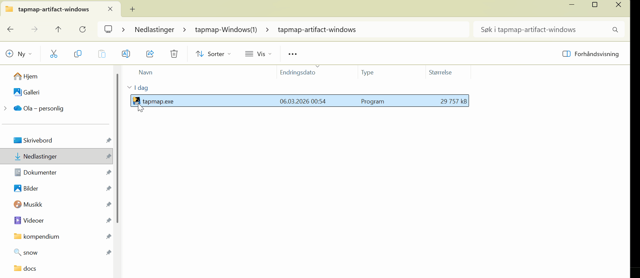Click the navigation pane vertical scrollbar
This screenshot has height=278, width=640.
(117, 149)
